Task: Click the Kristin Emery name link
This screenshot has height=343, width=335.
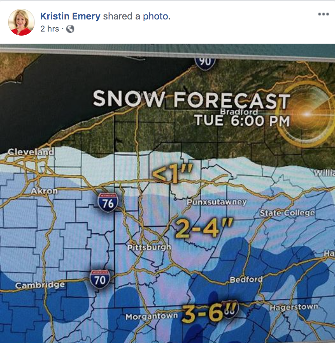Action: click(x=70, y=16)
